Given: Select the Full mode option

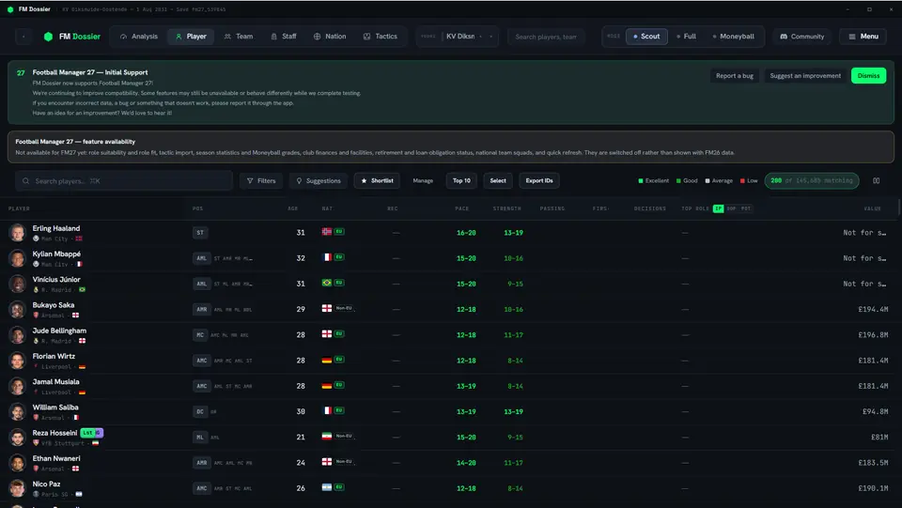Looking at the screenshot, I should (x=686, y=37).
